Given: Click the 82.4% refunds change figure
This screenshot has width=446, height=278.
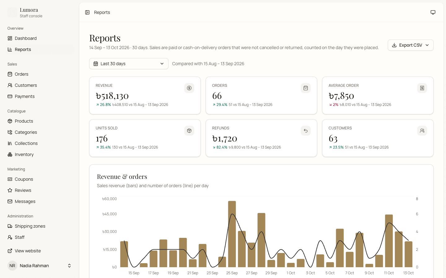Looking at the screenshot, I should pos(222,147).
